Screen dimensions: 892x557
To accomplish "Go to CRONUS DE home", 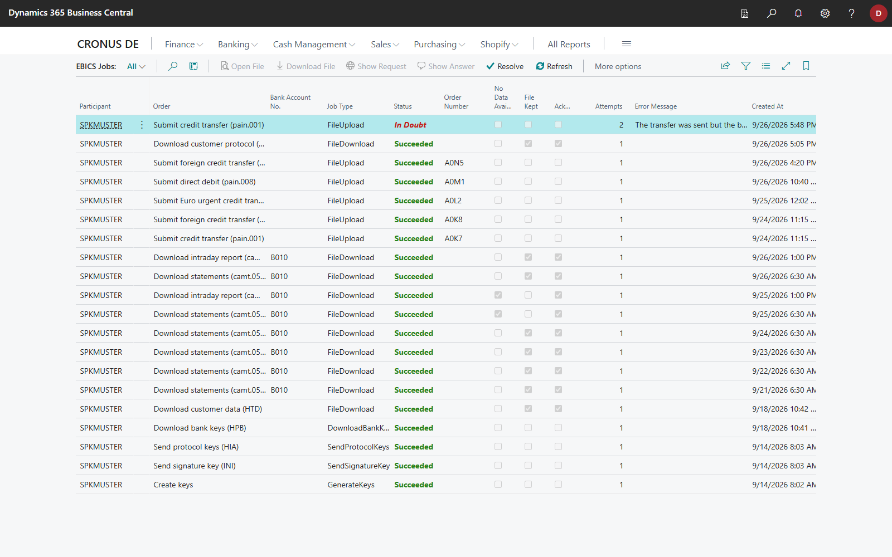I will tap(108, 44).
